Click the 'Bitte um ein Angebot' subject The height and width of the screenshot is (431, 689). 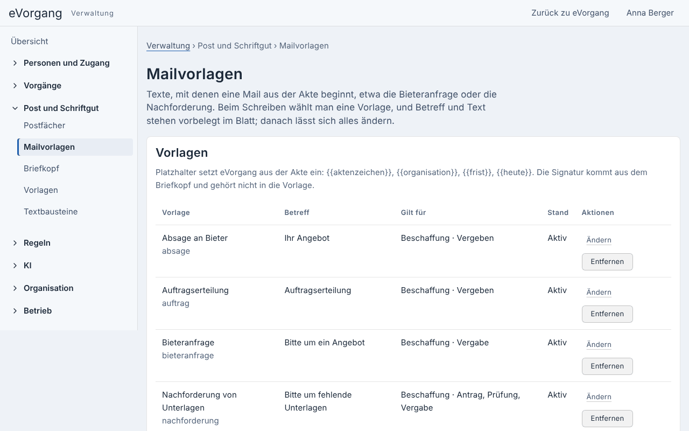pyautogui.click(x=325, y=343)
